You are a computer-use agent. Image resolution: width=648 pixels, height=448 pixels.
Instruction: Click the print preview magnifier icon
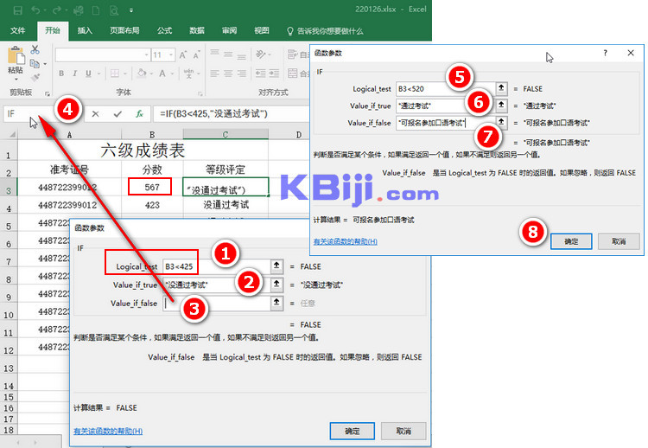coord(114,10)
